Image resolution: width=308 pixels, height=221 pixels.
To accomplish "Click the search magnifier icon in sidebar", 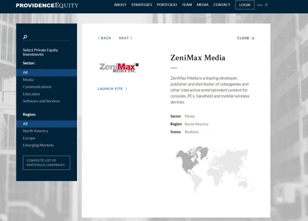I will 25,37.
